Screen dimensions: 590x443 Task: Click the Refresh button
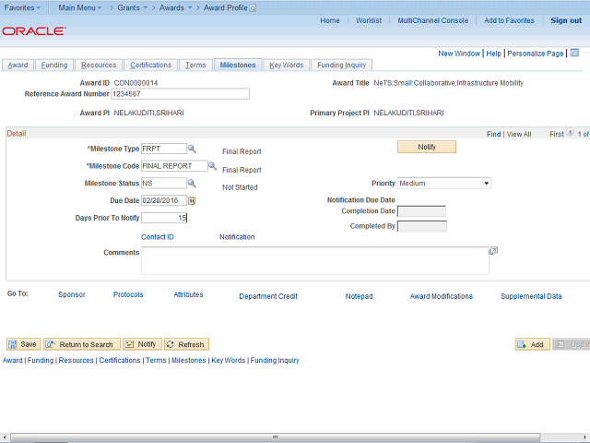186,344
